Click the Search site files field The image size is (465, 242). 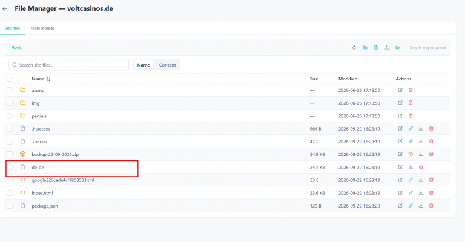pos(69,65)
